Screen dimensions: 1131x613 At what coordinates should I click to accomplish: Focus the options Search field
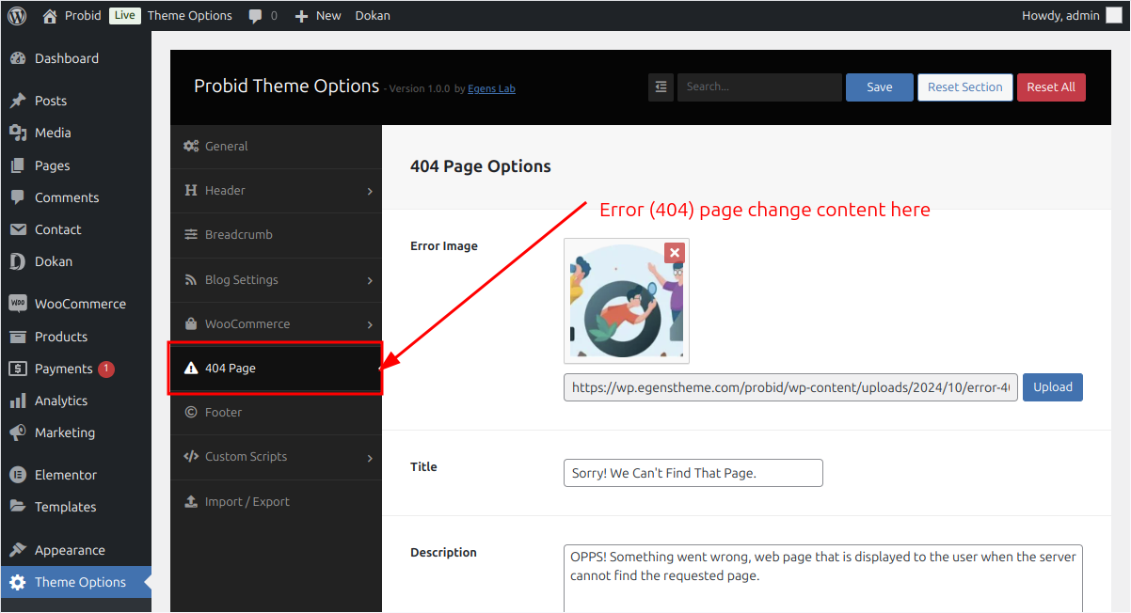pos(759,86)
